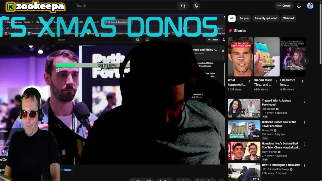Viewport: 322px width, 181px height.
Task: Open Tower of London tour thumbnail
Action: click(x=244, y=129)
